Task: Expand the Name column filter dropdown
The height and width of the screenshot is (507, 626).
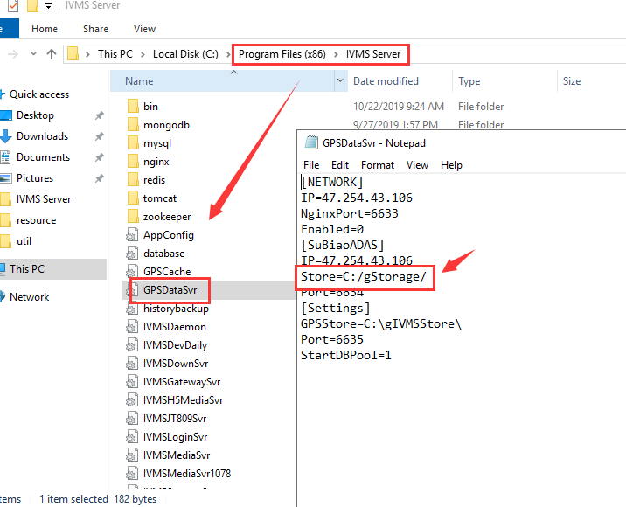Action: click(x=341, y=81)
